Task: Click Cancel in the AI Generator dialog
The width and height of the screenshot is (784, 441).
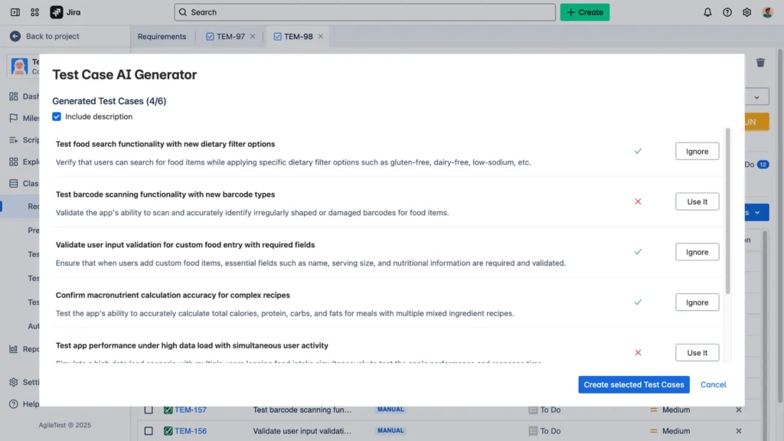Action: pyautogui.click(x=713, y=384)
